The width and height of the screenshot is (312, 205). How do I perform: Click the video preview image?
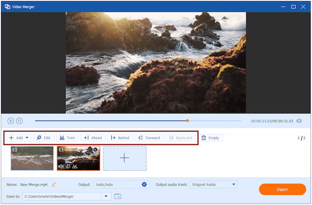click(156, 62)
